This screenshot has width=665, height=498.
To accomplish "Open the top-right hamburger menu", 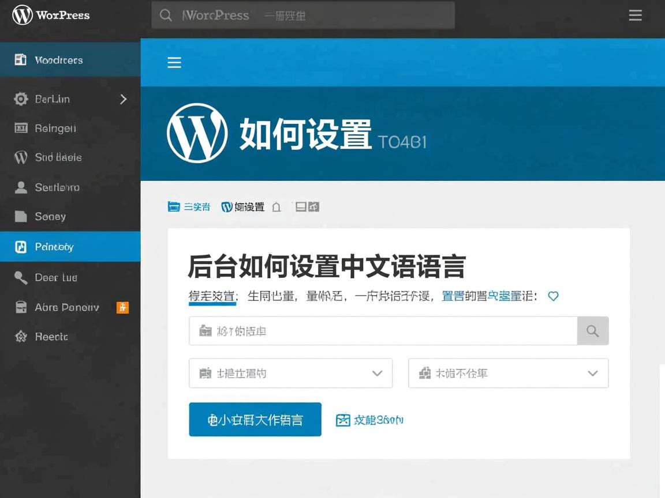I will (635, 15).
